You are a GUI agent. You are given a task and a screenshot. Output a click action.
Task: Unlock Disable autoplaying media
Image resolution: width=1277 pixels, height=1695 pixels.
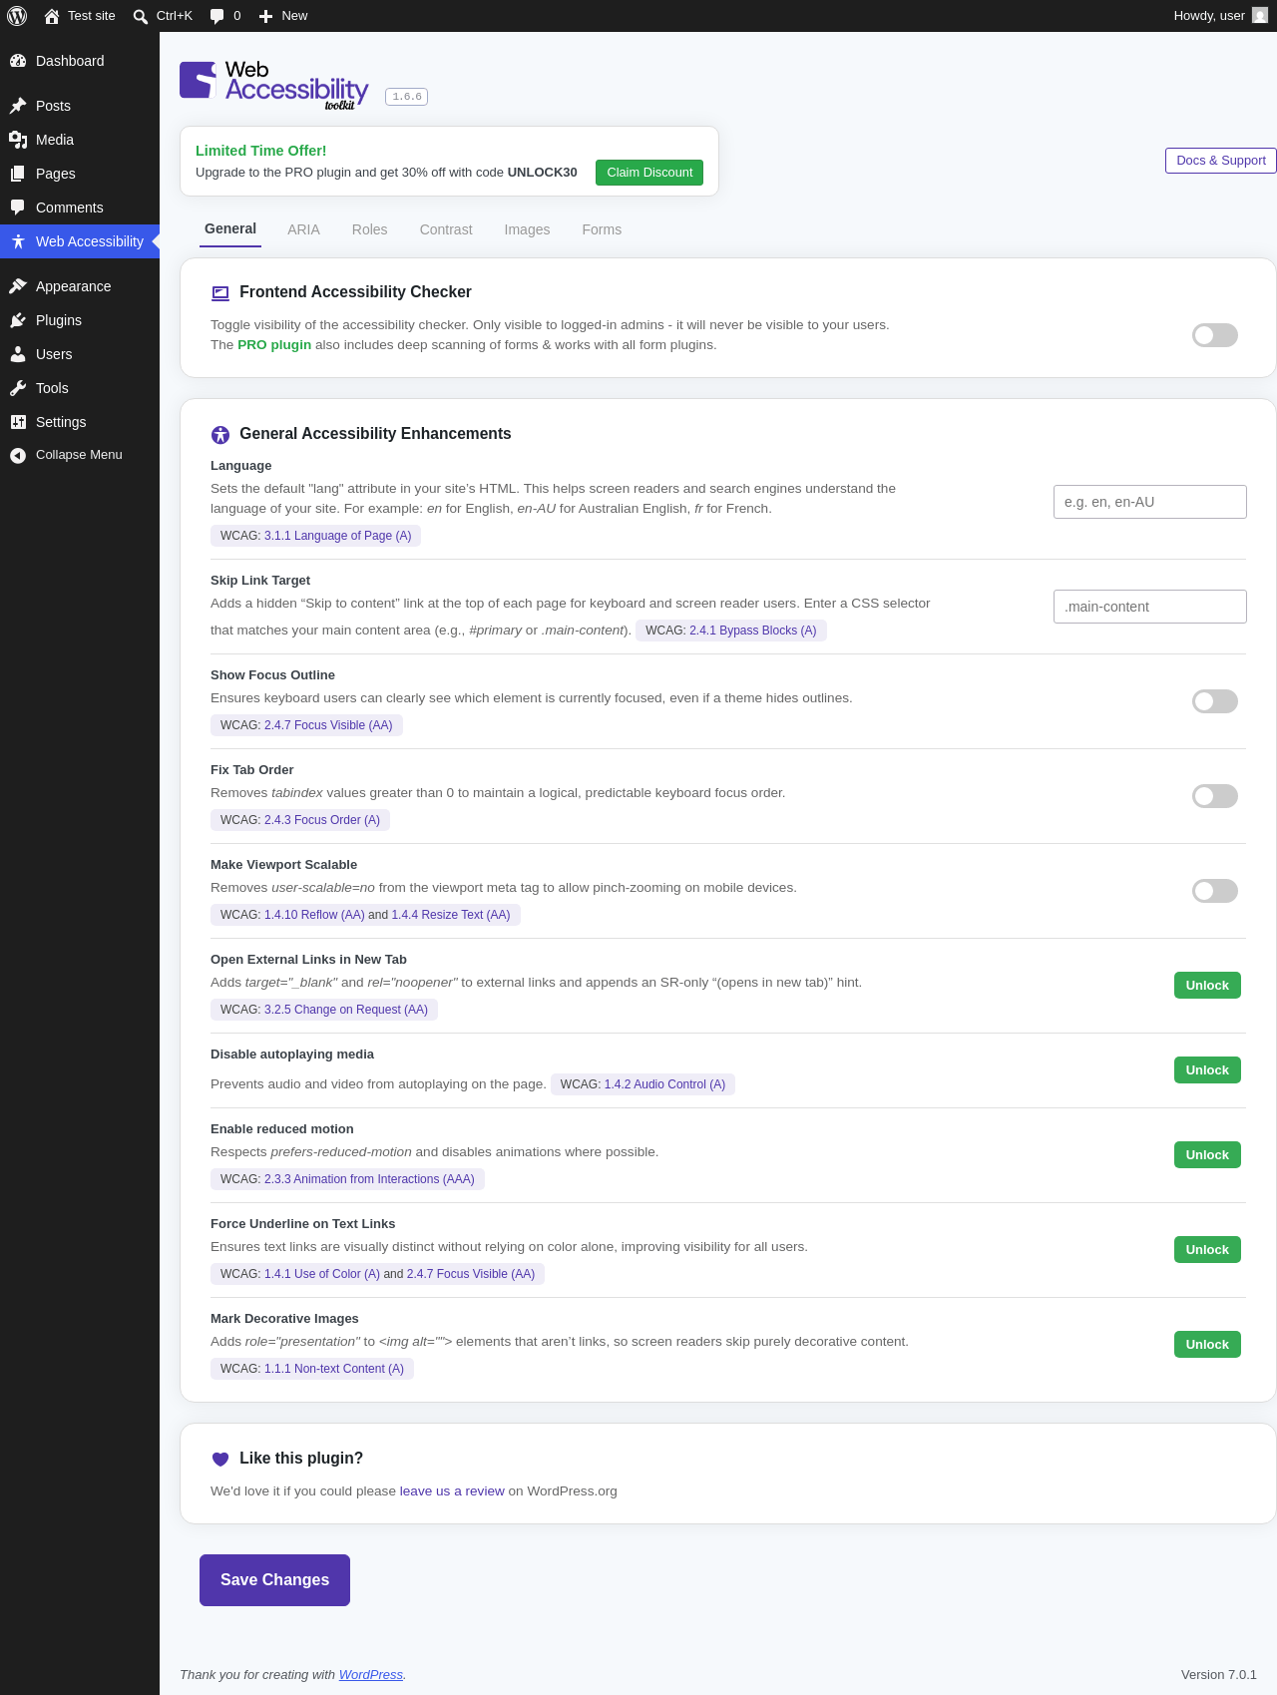1207,1070
